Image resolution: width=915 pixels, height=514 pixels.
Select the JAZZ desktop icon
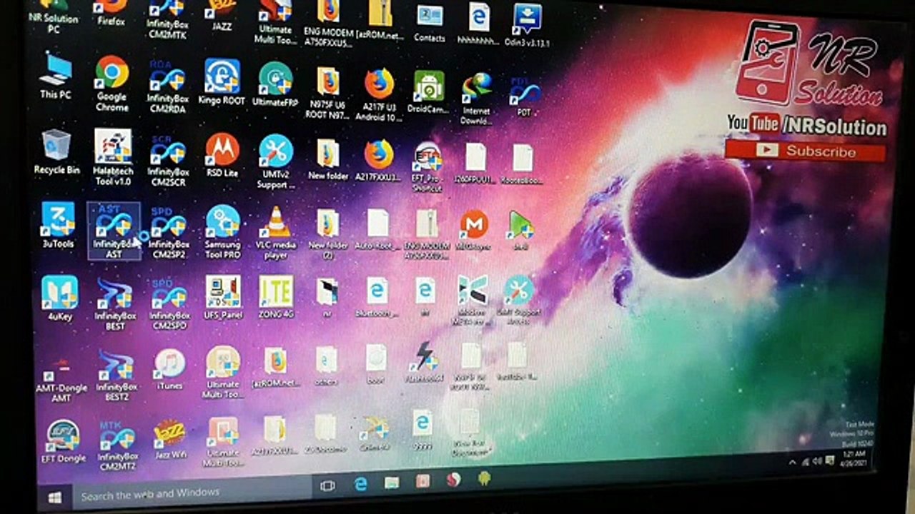(222, 14)
